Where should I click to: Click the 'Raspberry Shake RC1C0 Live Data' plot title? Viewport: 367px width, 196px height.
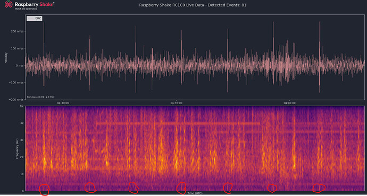click(193, 5)
